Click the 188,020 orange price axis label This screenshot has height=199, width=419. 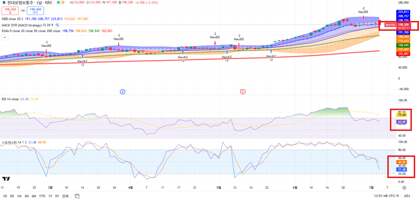(403, 37)
